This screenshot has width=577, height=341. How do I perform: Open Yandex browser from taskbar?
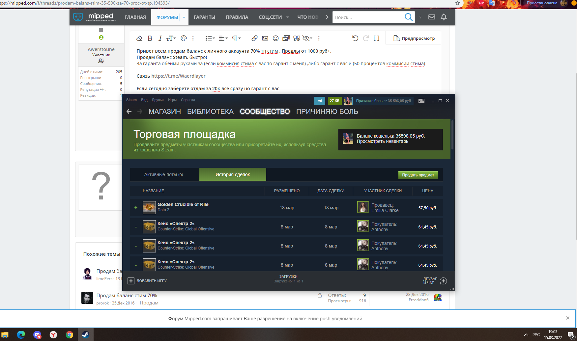click(x=53, y=335)
